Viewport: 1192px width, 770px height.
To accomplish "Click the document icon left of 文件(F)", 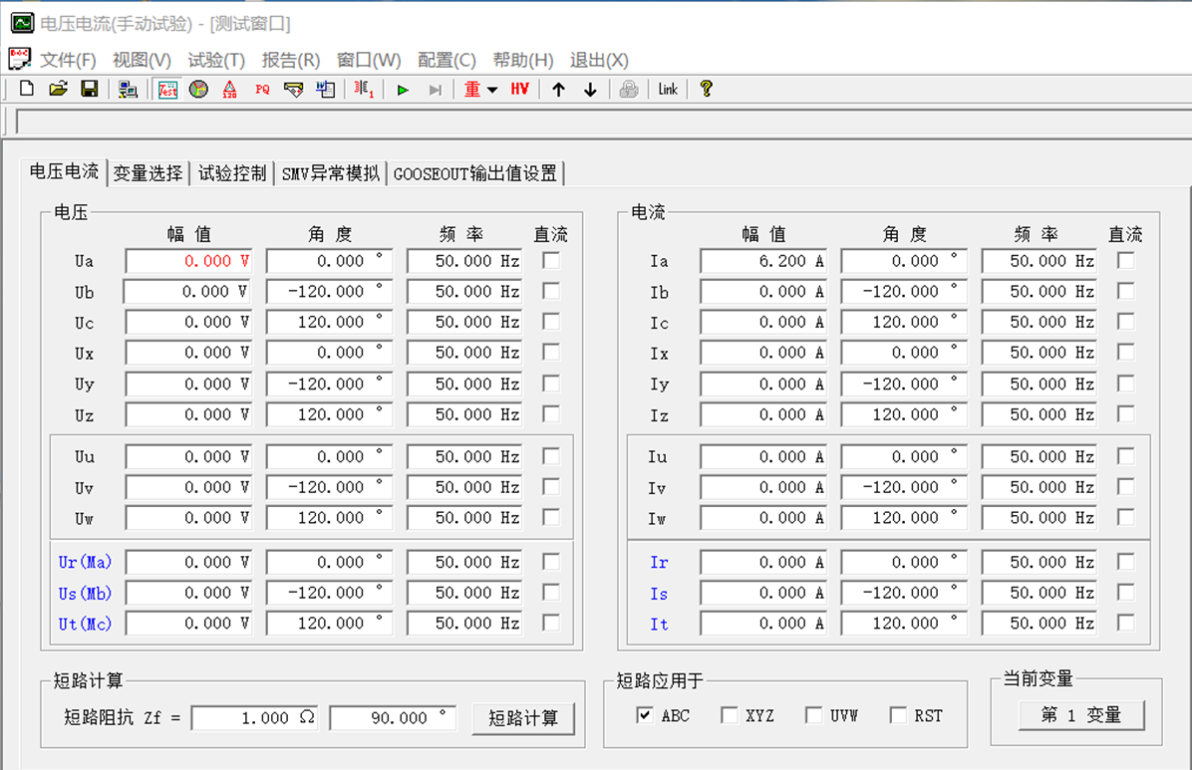I will [x=20, y=60].
